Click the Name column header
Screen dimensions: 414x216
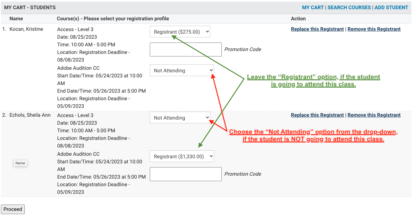(16, 18)
